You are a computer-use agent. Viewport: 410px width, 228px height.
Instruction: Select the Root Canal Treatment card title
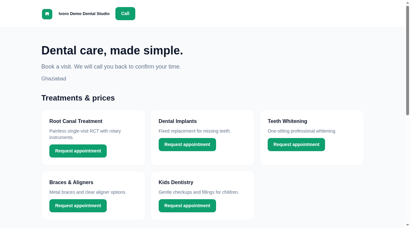click(76, 121)
